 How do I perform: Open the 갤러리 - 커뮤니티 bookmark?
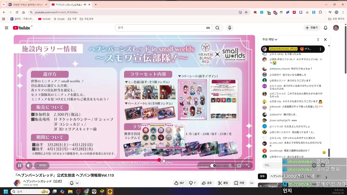point(22,19)
